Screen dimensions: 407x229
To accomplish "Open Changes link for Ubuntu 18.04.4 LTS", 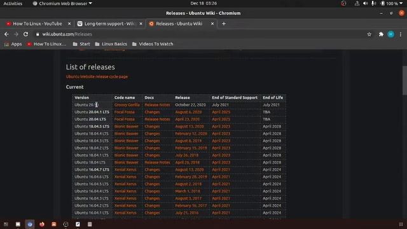I will 152,134.
